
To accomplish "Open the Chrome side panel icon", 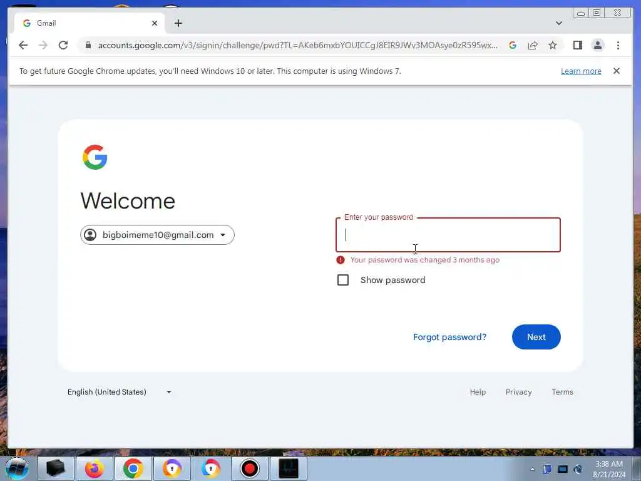I will click(578, 45).
